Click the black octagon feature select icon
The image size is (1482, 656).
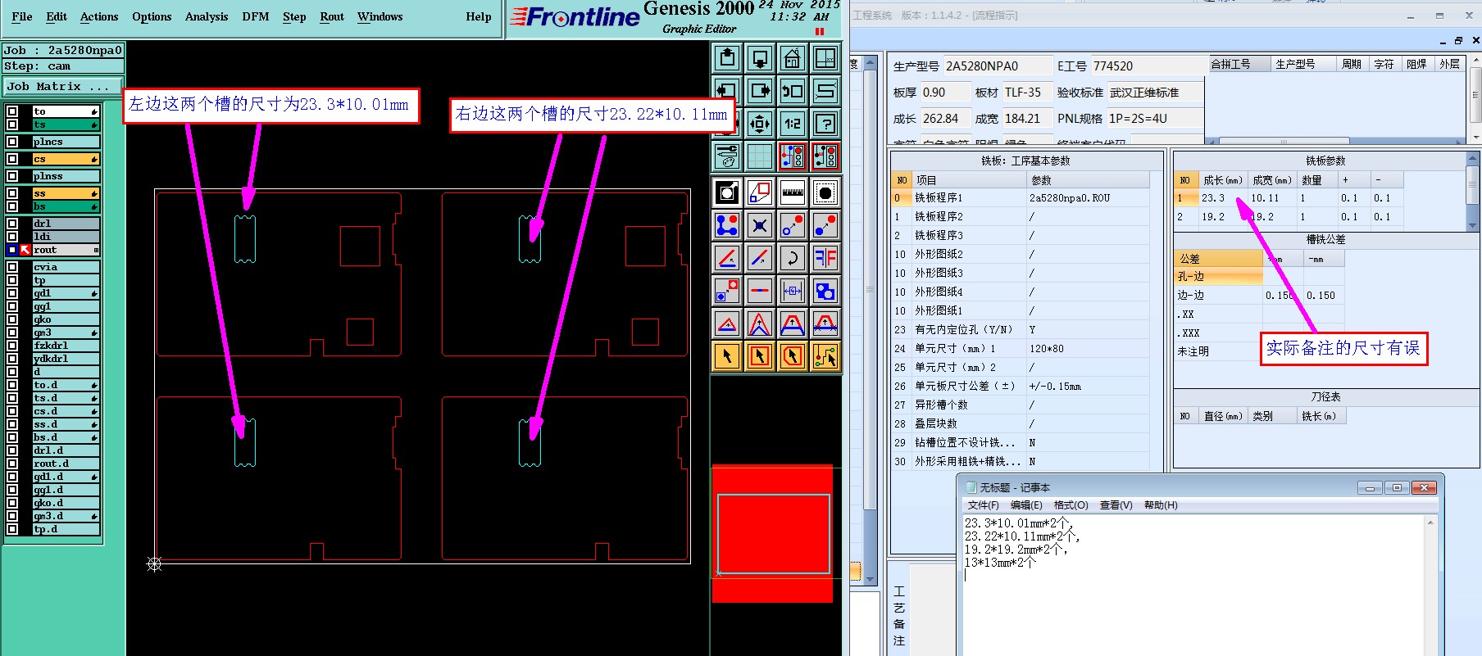[x=825, y=193]
